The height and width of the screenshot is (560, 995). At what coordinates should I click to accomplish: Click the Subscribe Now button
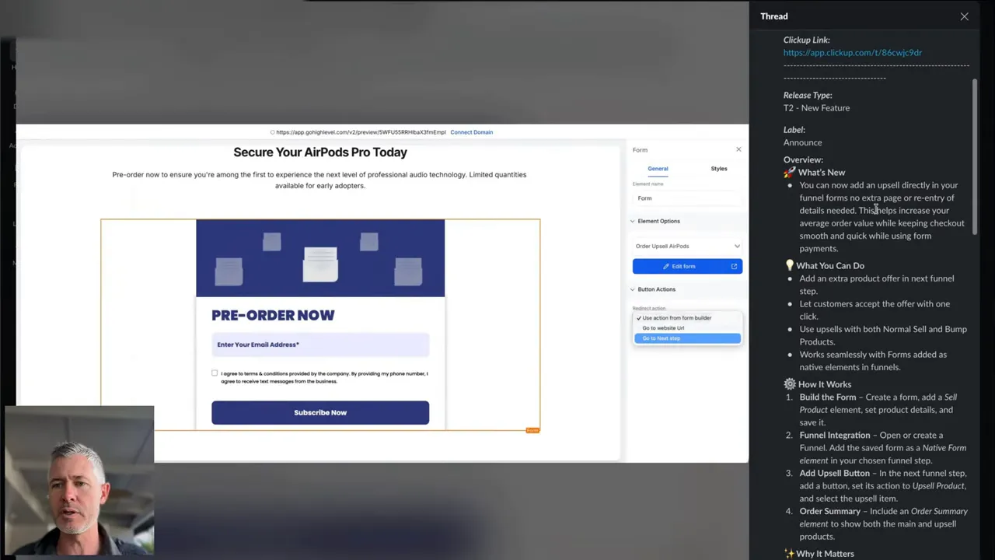coord(320,412)
